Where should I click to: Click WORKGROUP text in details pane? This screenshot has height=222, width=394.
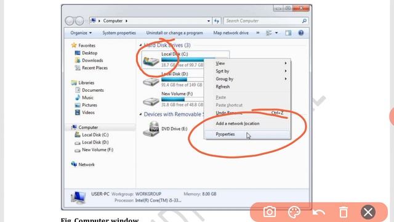pyautogui.click(x=148, y=194)
